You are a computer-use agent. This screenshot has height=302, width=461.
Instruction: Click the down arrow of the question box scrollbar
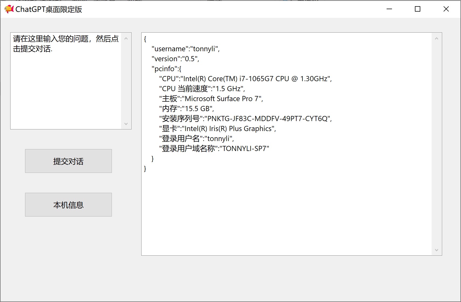point(126,124)
